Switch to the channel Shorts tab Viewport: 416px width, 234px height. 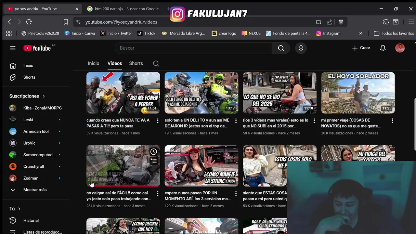(x=136, y=63)
